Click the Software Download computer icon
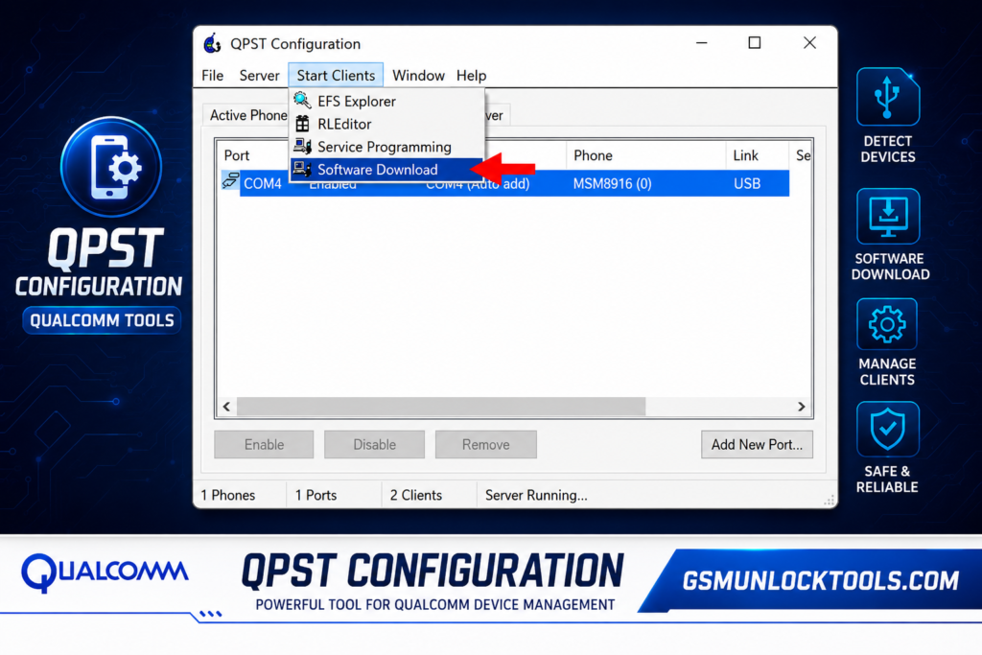This screenshot has height=655, width=982. (302, 169)
